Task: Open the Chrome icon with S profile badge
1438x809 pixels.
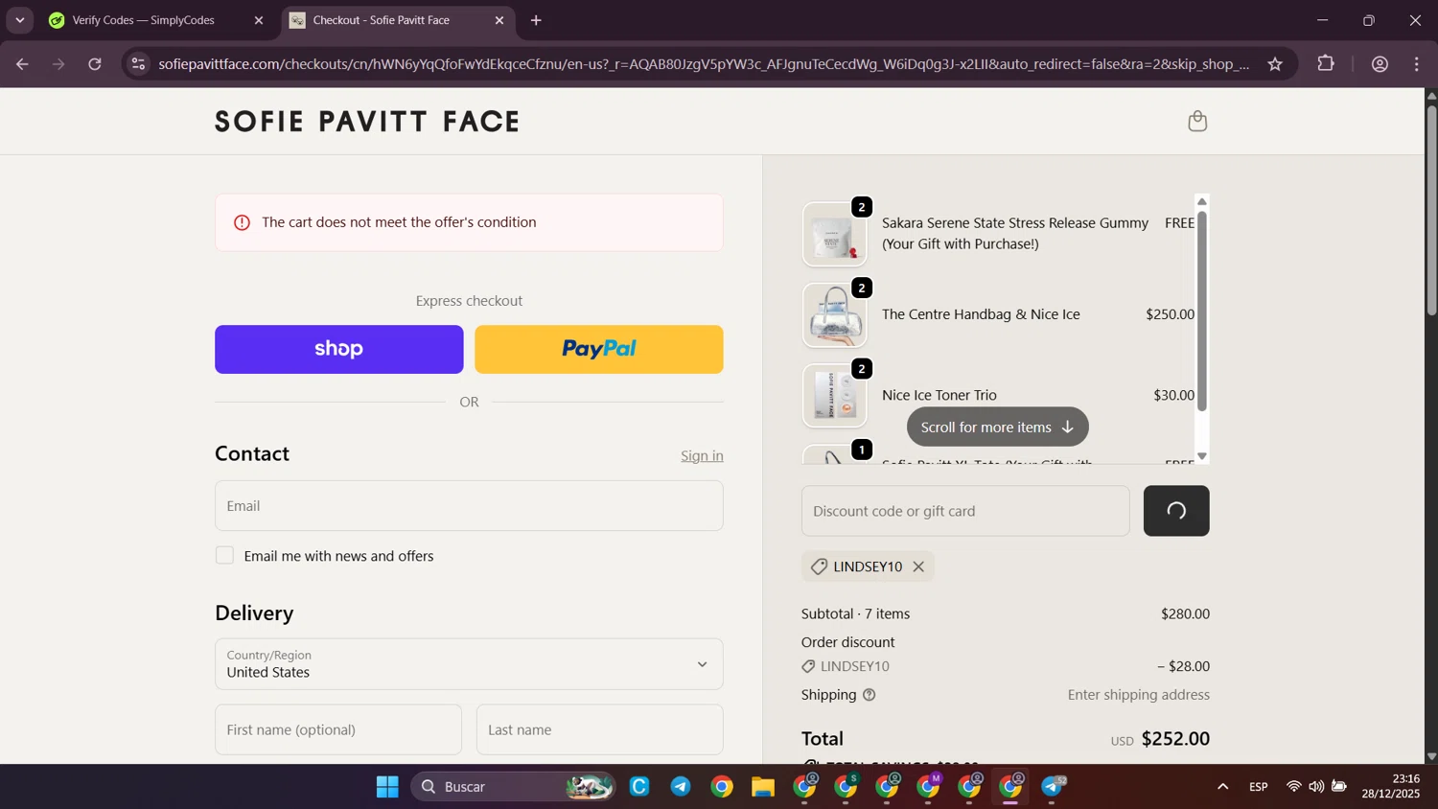Action: pos(846,787)
